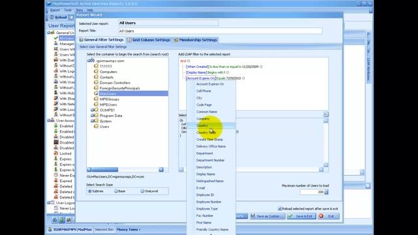Select Domain Controllers folder icon
Screen dimensions: 418x235
tap(96, 83)
